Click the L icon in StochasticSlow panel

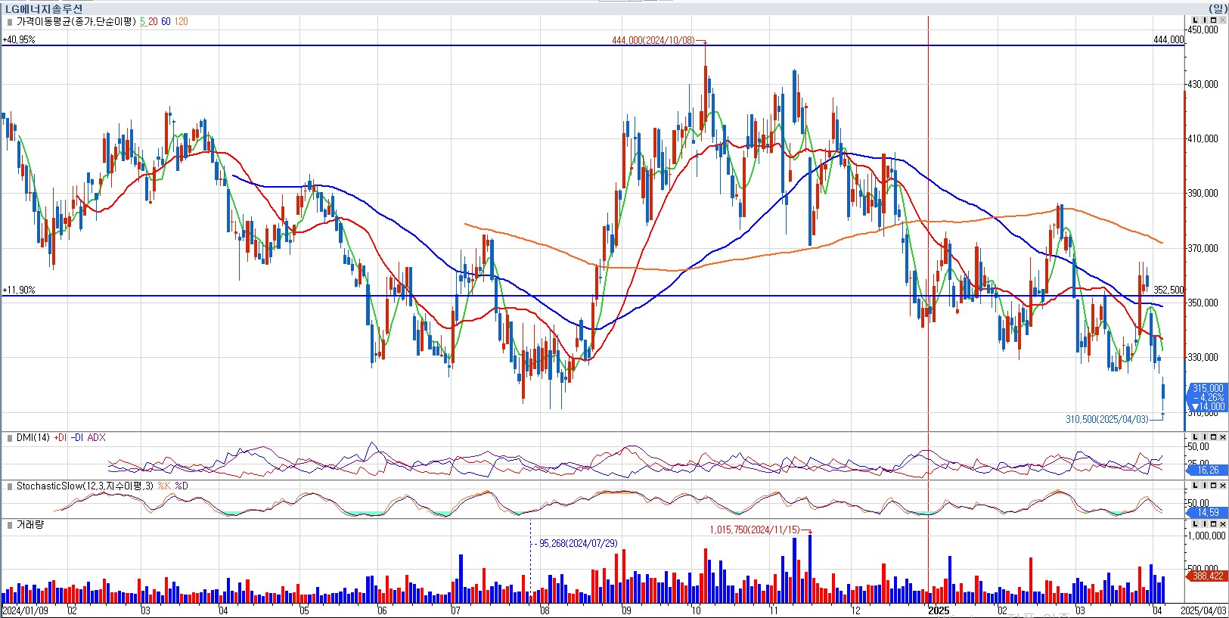(1196, 486)
